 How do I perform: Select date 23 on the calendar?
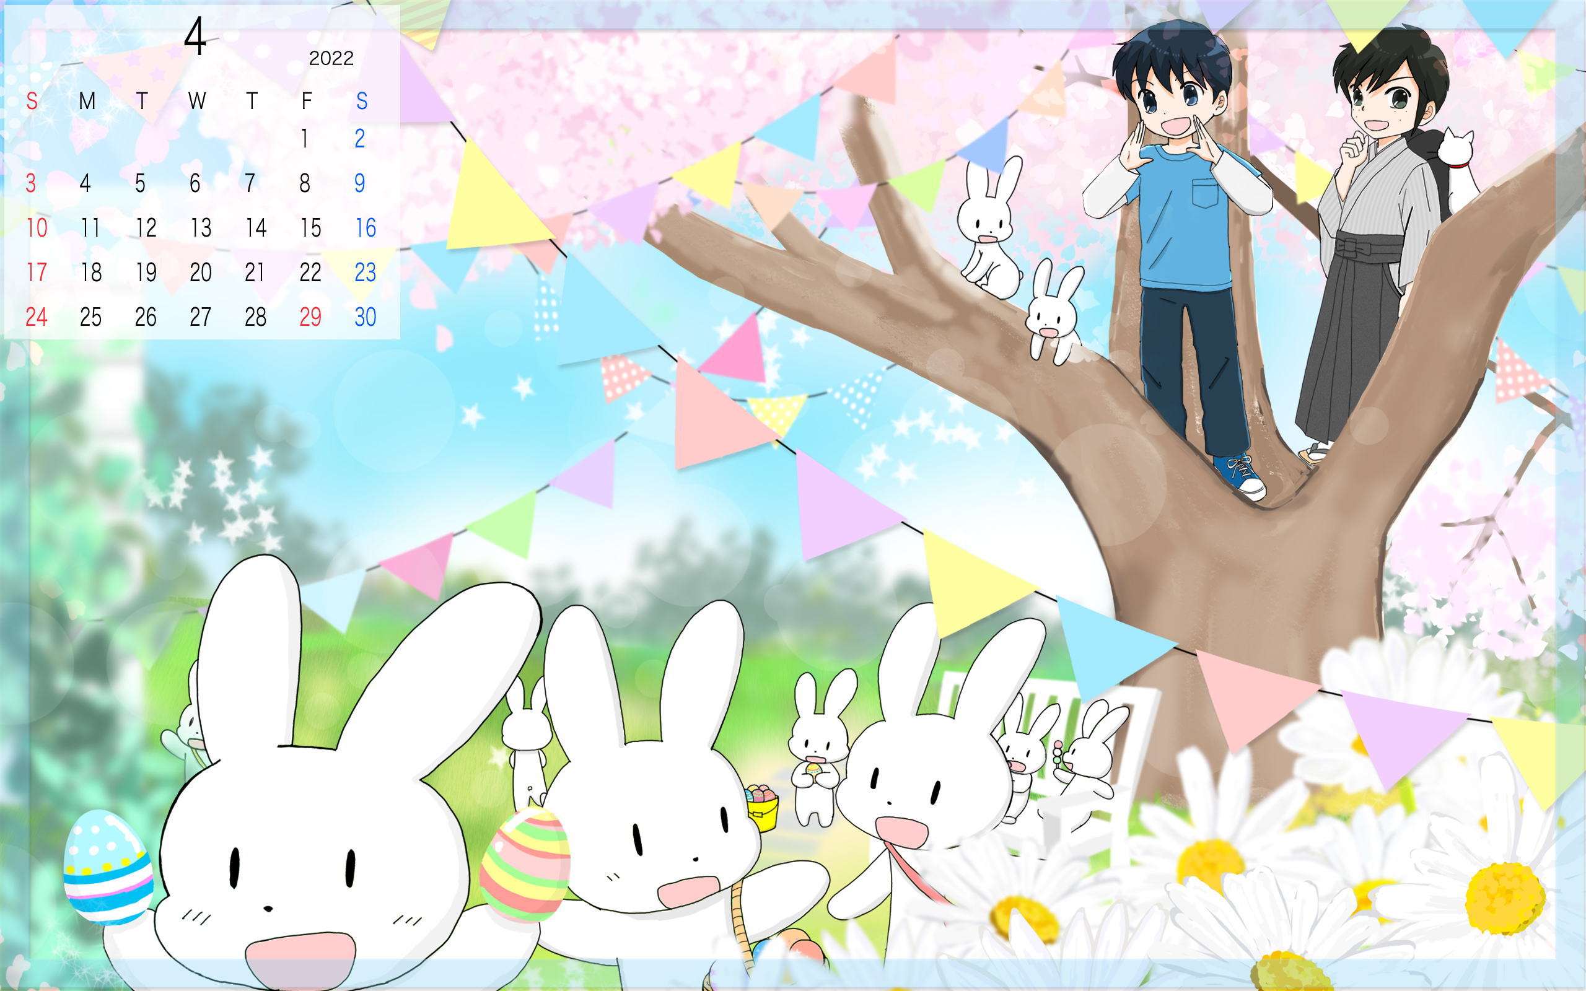366,272
